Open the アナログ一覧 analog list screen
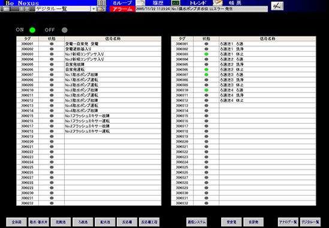 [x=288, y=222]
